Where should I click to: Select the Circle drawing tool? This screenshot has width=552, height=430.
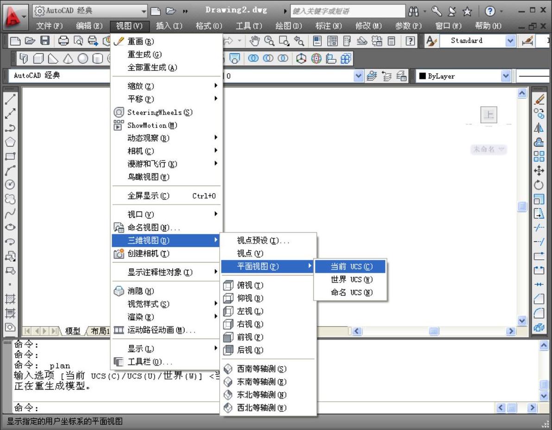(10, 184)
